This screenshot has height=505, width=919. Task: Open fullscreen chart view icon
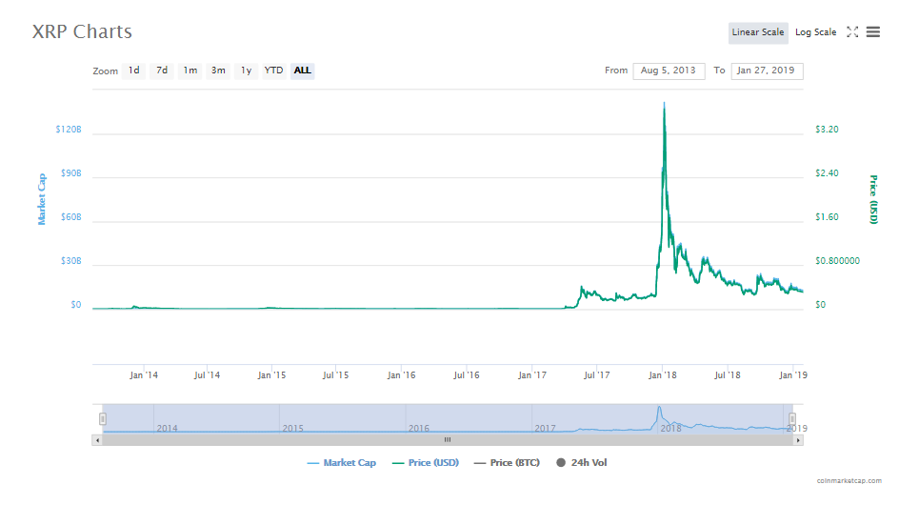click(852, 32)
